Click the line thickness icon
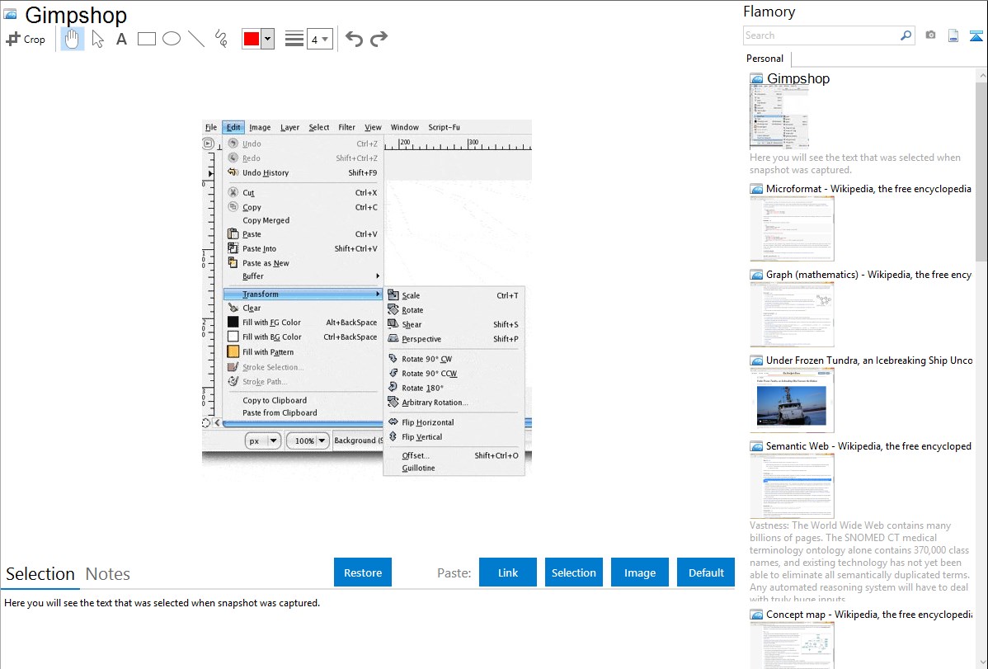This screenshot has height=669, width=988. 294,39
